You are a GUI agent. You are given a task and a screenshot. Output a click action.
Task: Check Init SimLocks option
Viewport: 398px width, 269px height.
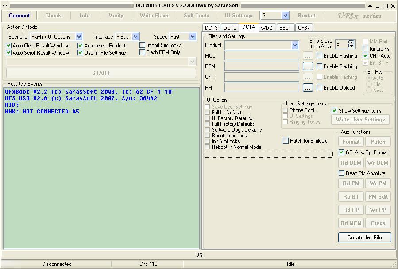click(x=208, y=141)
